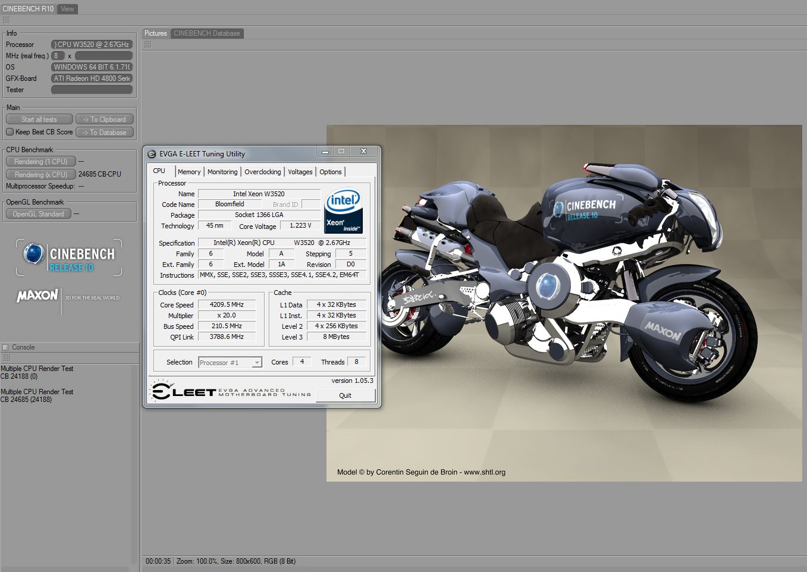Select the Pictures tab
This screenshot has height=572, width=807.
[156, 33]
